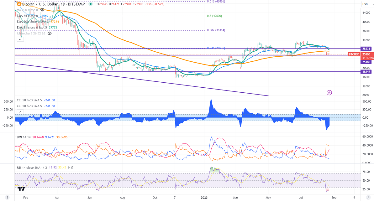Click the Sep date axis label
Screen dimensions: 374x201
click(334, 198)
